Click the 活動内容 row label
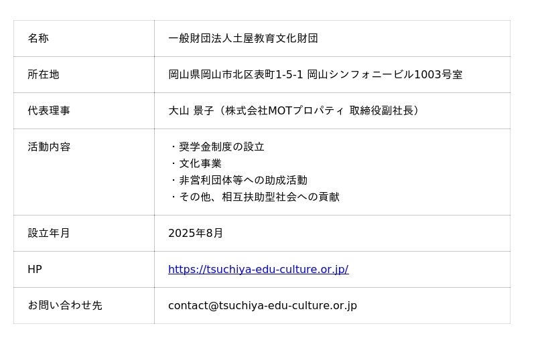Screen dimensions: 536x344 49,147
